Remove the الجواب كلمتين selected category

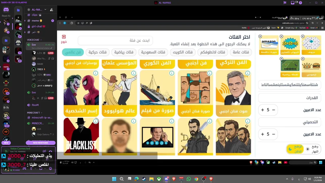pos(281,36)
